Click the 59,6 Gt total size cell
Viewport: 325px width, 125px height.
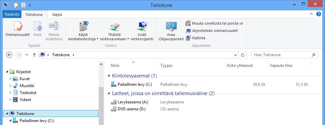coord(259,84)
